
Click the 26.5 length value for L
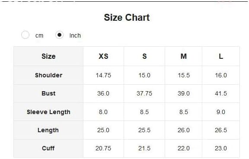pyautogui.click(x=221, y=130)
